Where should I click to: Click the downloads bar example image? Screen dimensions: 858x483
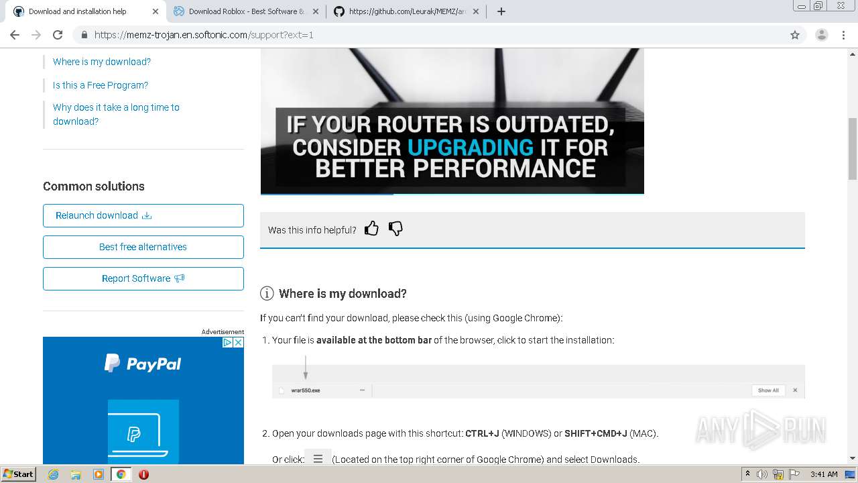[x=538, y=382]
